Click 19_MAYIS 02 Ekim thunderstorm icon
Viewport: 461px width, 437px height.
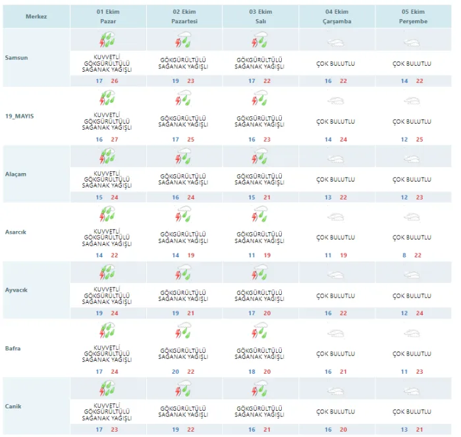(183, 98)
